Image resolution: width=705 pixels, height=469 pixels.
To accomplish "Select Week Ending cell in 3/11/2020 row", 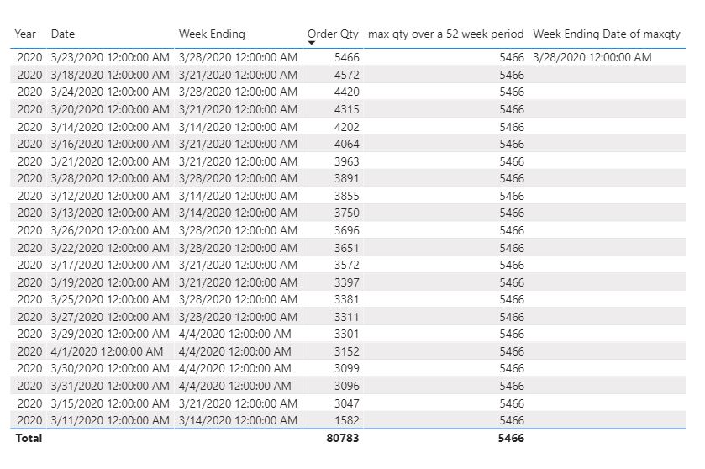I will click(x=238, y=421).
